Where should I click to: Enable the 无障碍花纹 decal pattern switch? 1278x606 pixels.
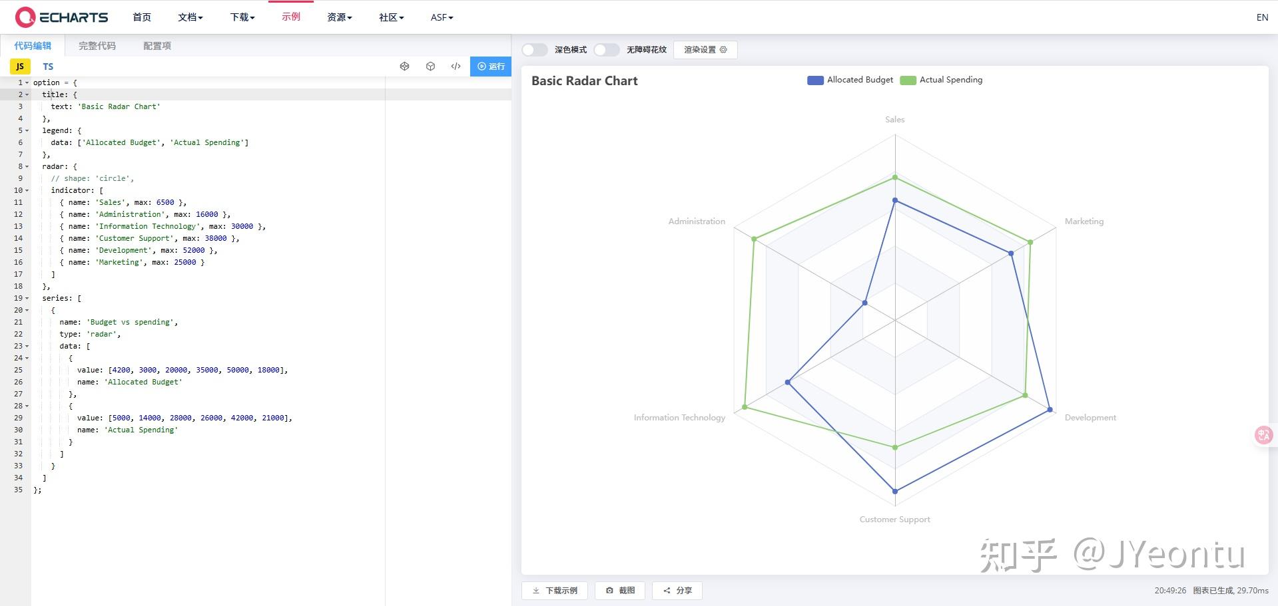click(x=606, y=50)
